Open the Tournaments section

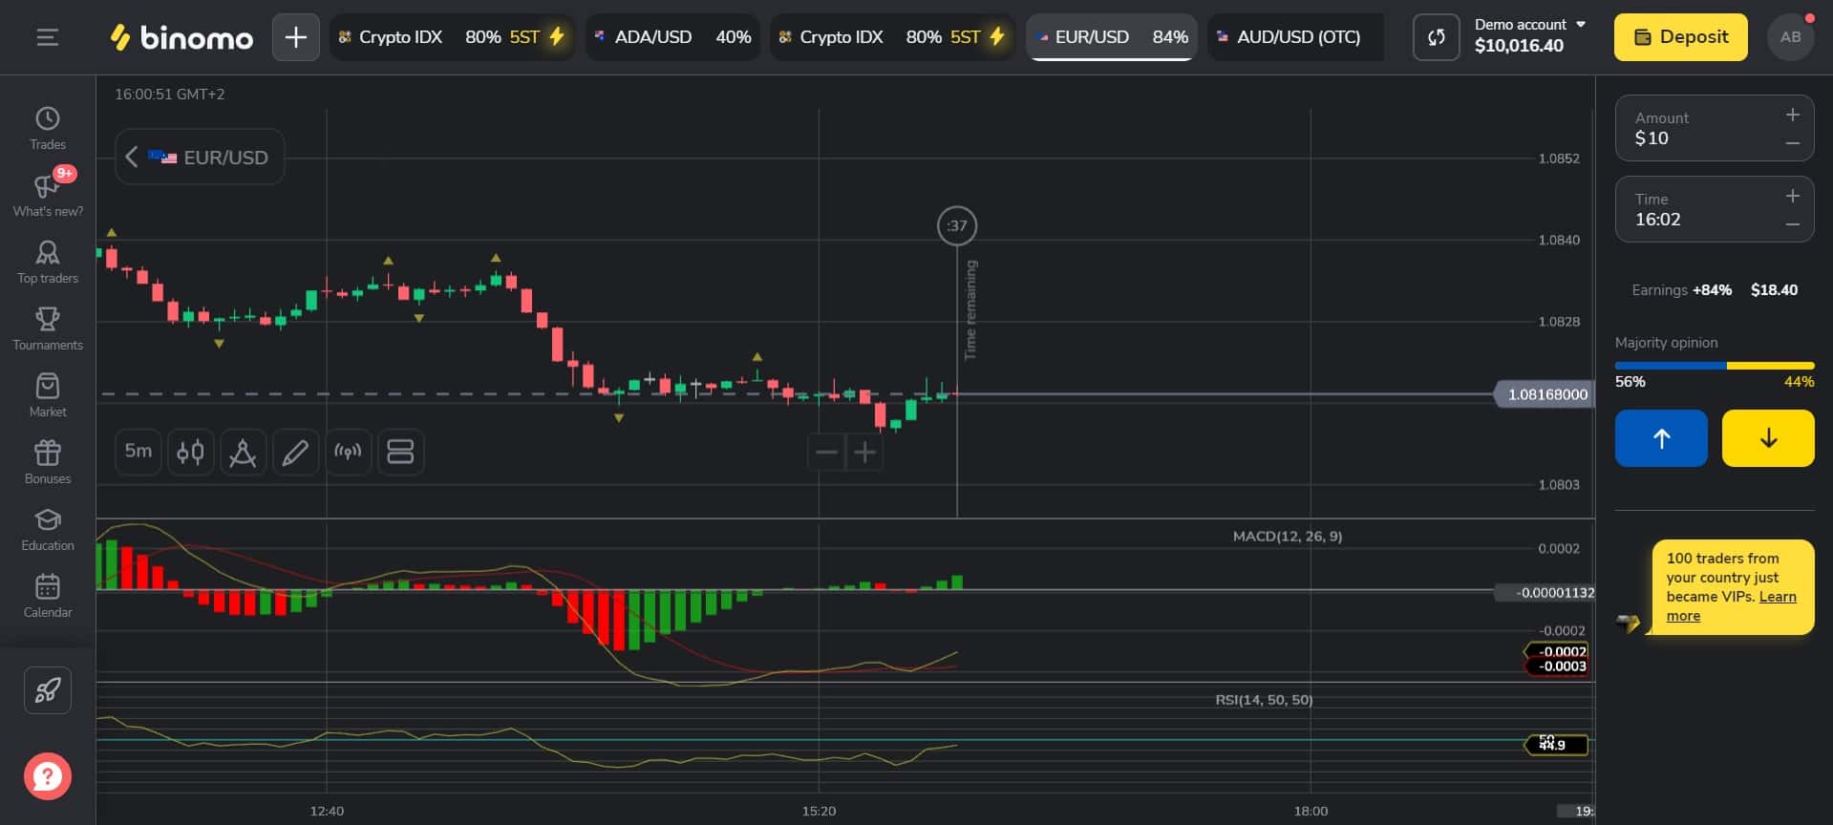(48, 328)
